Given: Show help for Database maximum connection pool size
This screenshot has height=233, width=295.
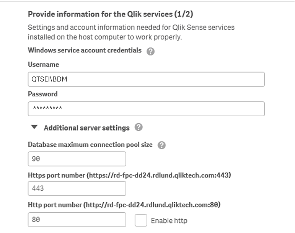Looking at the screenshot, I should tap(161, 145).
